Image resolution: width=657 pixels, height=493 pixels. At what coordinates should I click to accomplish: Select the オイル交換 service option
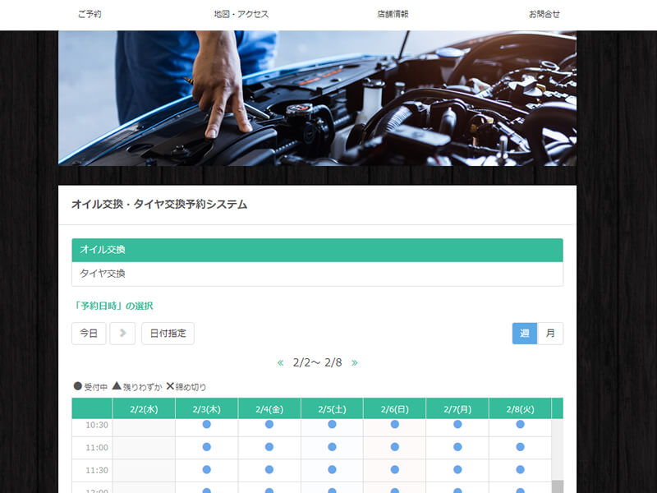317,250
